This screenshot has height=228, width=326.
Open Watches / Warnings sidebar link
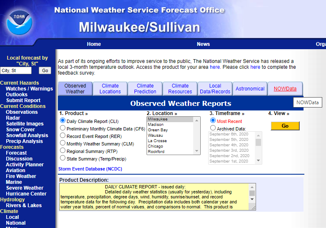point(29,89)
